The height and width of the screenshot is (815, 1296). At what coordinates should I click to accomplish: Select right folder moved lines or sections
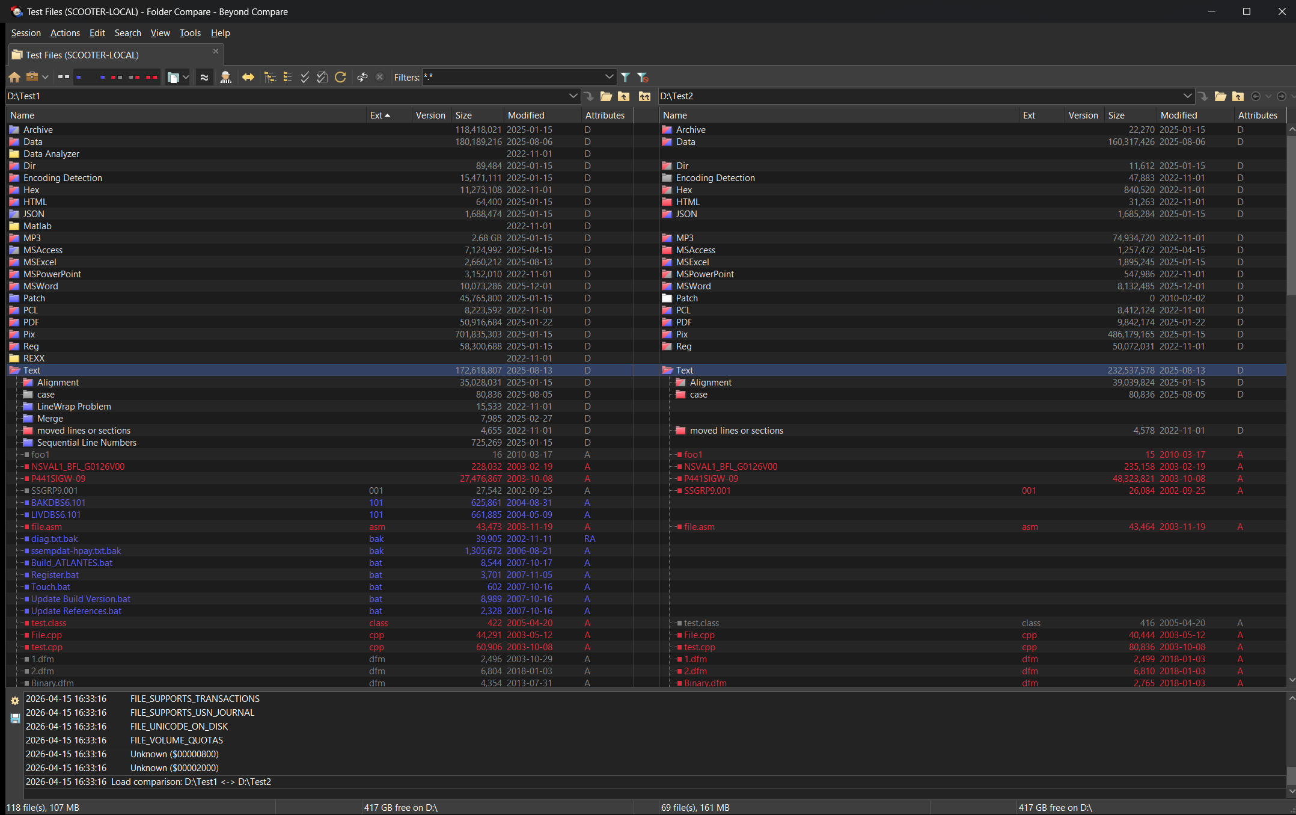tap(736, 431)
